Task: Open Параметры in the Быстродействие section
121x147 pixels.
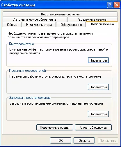Action: (98, 60)
